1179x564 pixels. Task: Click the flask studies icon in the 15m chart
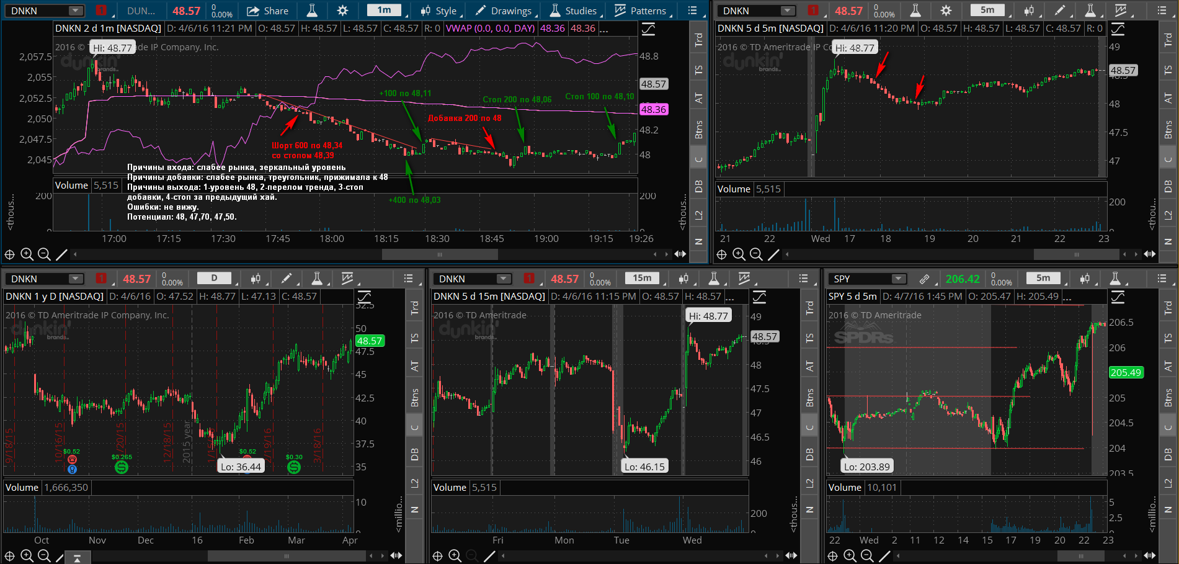point(714,279)
